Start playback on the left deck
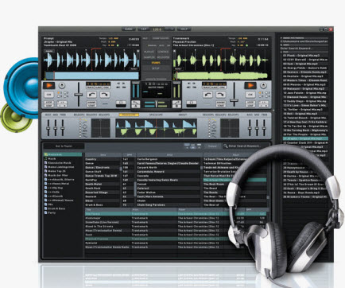This screenshot has width=345, height=288. [x=48, y=85]
